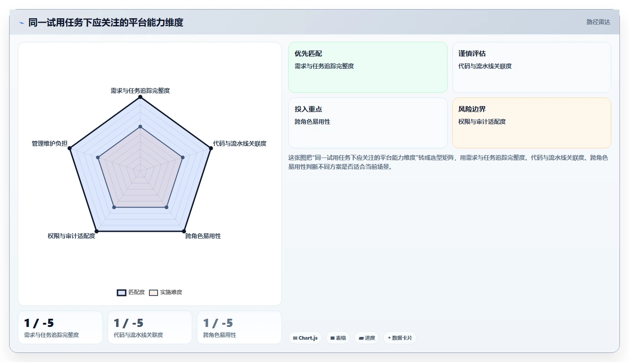This screenshot has height=362, width=629.
Task: Click the outer radar point at 跨角色易用性
Action: point(184,231)
